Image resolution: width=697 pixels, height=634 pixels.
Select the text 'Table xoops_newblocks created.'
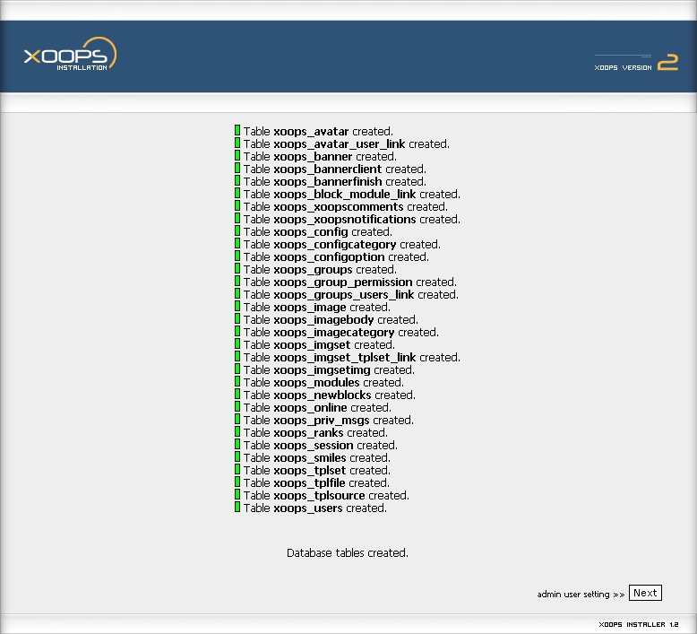(330, 395)
